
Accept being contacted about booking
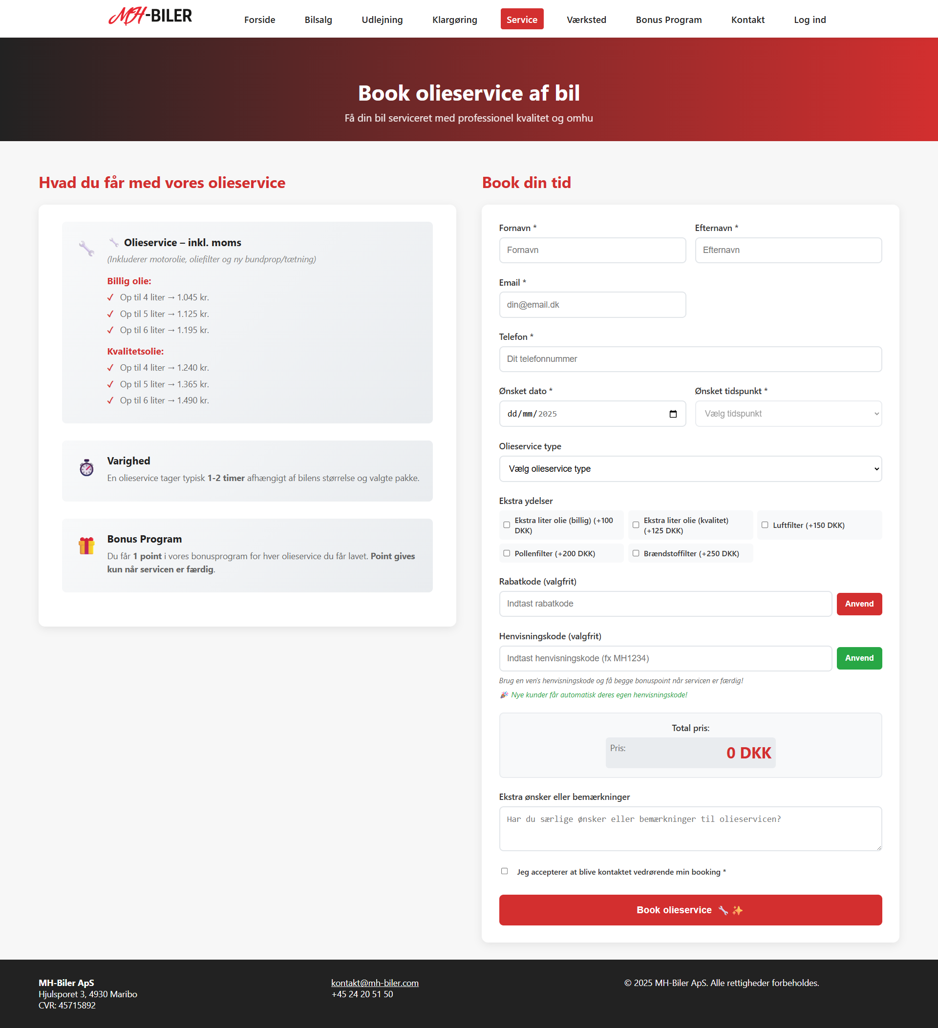pyautogui.click(x=505, y=871)
